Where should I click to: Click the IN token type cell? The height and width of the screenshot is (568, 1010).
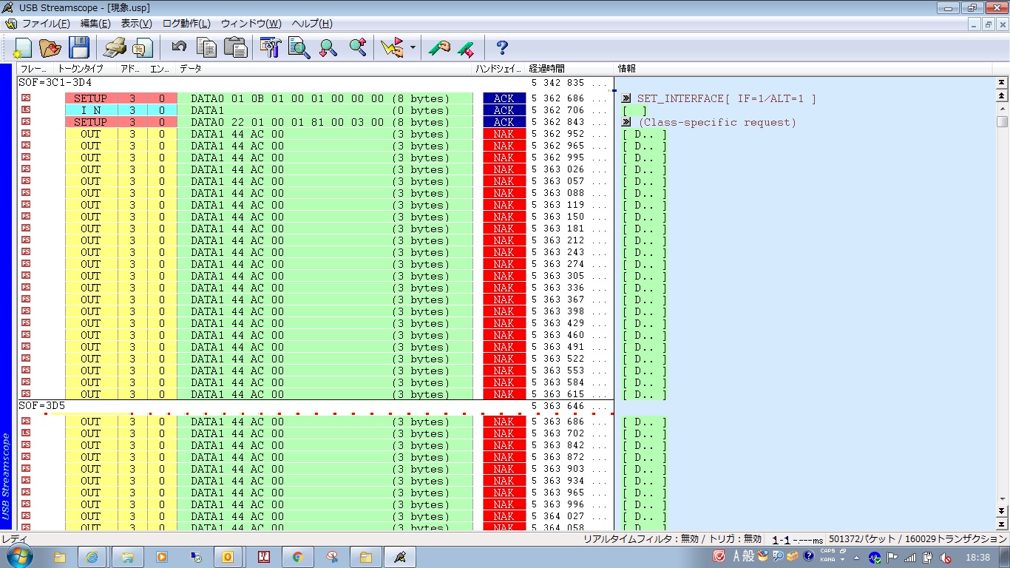(91, 110)
